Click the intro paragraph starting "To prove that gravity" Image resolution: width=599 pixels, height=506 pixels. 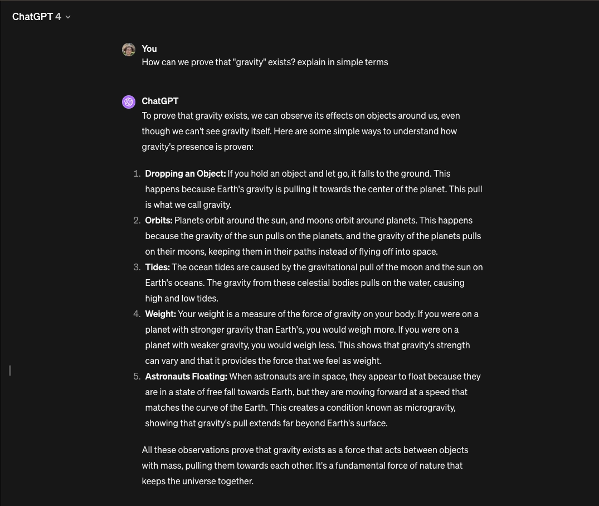(x=301, y=131)
